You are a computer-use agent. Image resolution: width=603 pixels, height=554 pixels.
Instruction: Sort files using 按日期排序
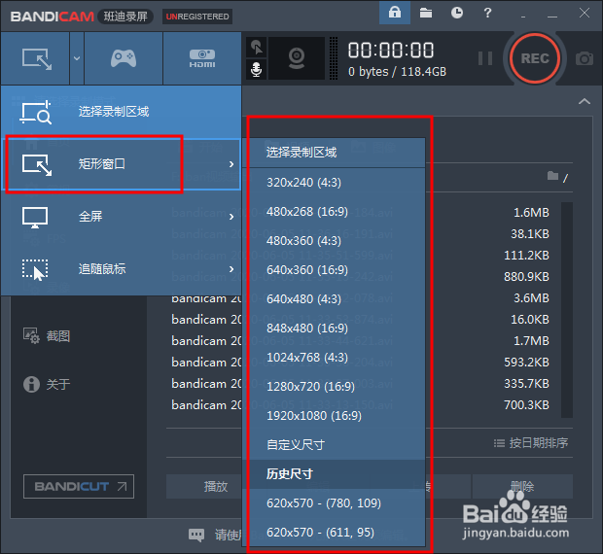pos(531,443)
